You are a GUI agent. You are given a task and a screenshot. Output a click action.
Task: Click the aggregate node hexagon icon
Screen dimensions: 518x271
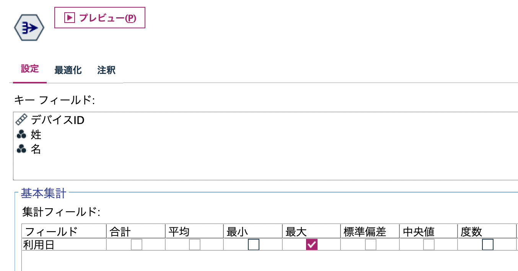29,27
